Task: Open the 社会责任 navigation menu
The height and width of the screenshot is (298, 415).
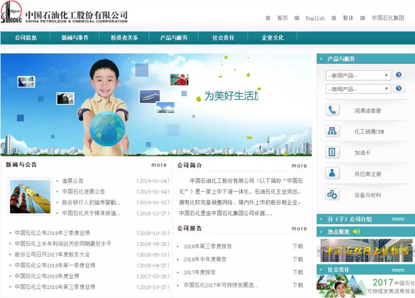Action: (x=223, y=38)
